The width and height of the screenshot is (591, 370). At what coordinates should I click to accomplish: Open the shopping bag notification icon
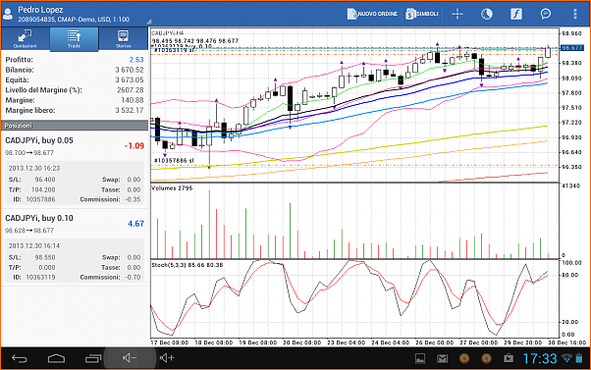click(x=509, y=358)
